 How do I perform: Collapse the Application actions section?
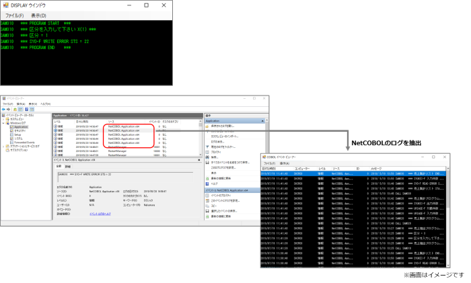pyautogui.click(x=262, y=120)
